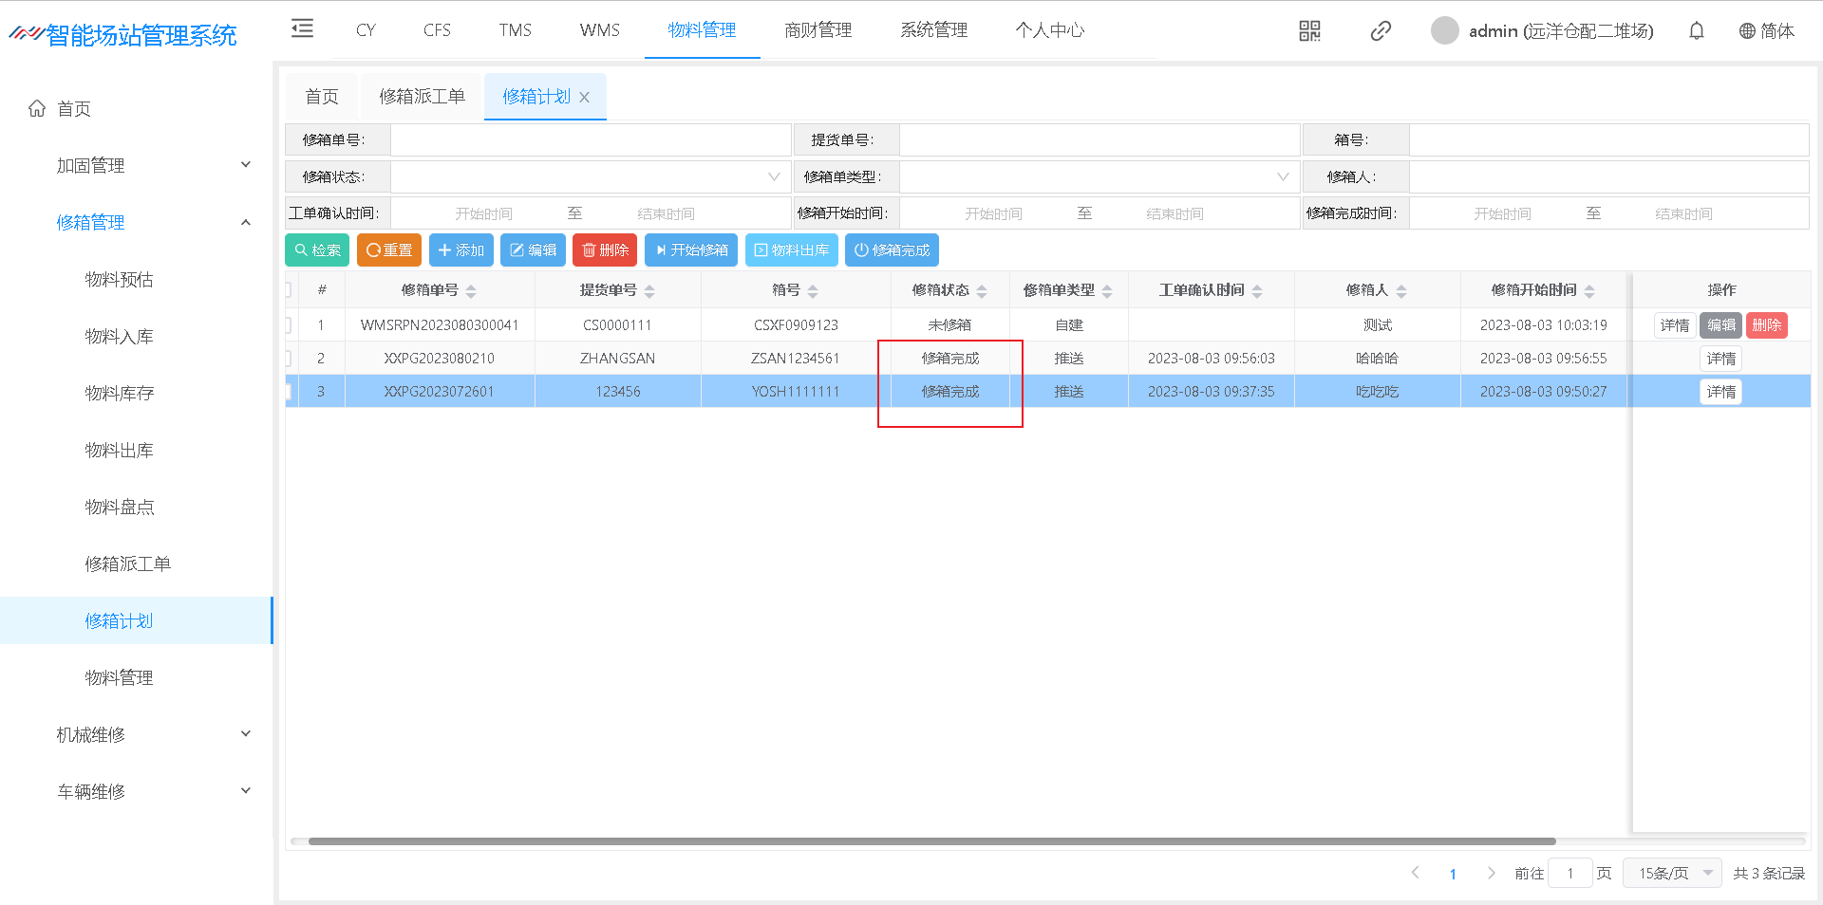This screenshot has width=1823, height=905.
Task: Toggle the select-all checkbox in table header
Action: pyautogui.click(x=289, y=290)
